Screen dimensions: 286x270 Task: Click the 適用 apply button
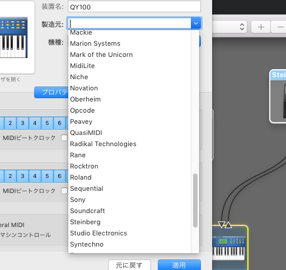[x=179, y=265]
